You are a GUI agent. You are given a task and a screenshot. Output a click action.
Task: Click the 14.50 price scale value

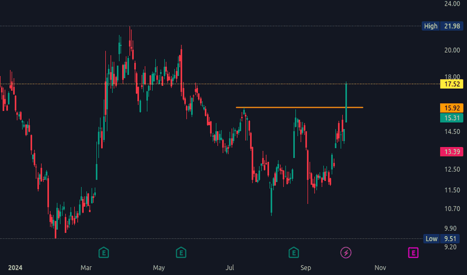tap(452, 131)
